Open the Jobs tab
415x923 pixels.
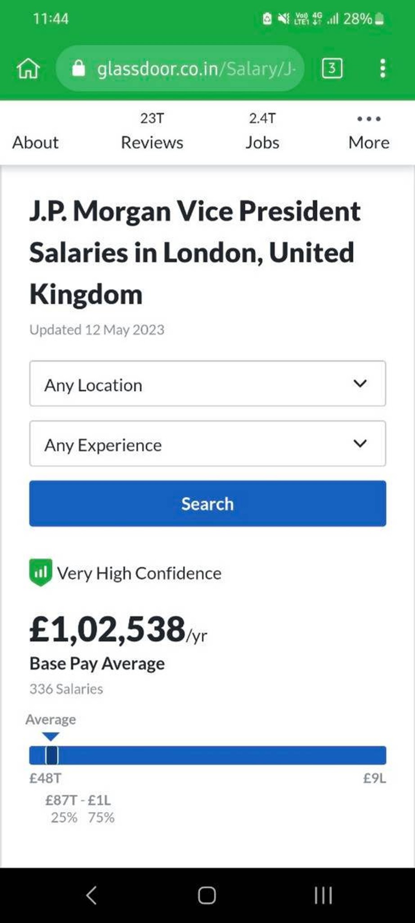(x=262, y=133)
